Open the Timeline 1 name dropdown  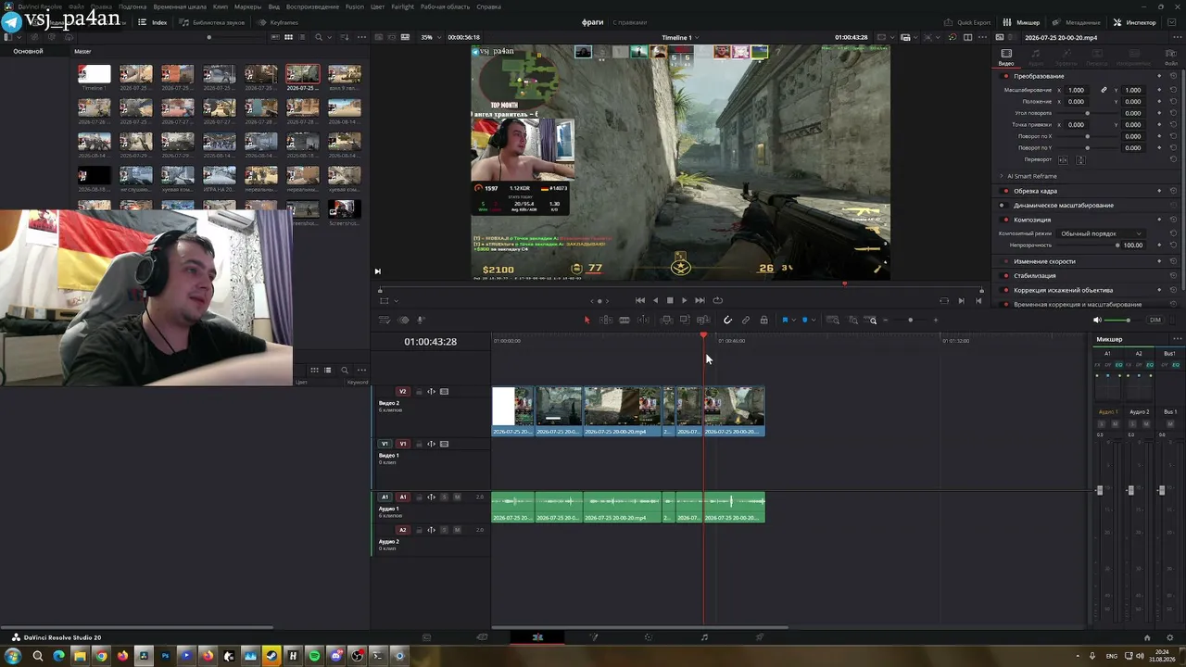[680, 38]
